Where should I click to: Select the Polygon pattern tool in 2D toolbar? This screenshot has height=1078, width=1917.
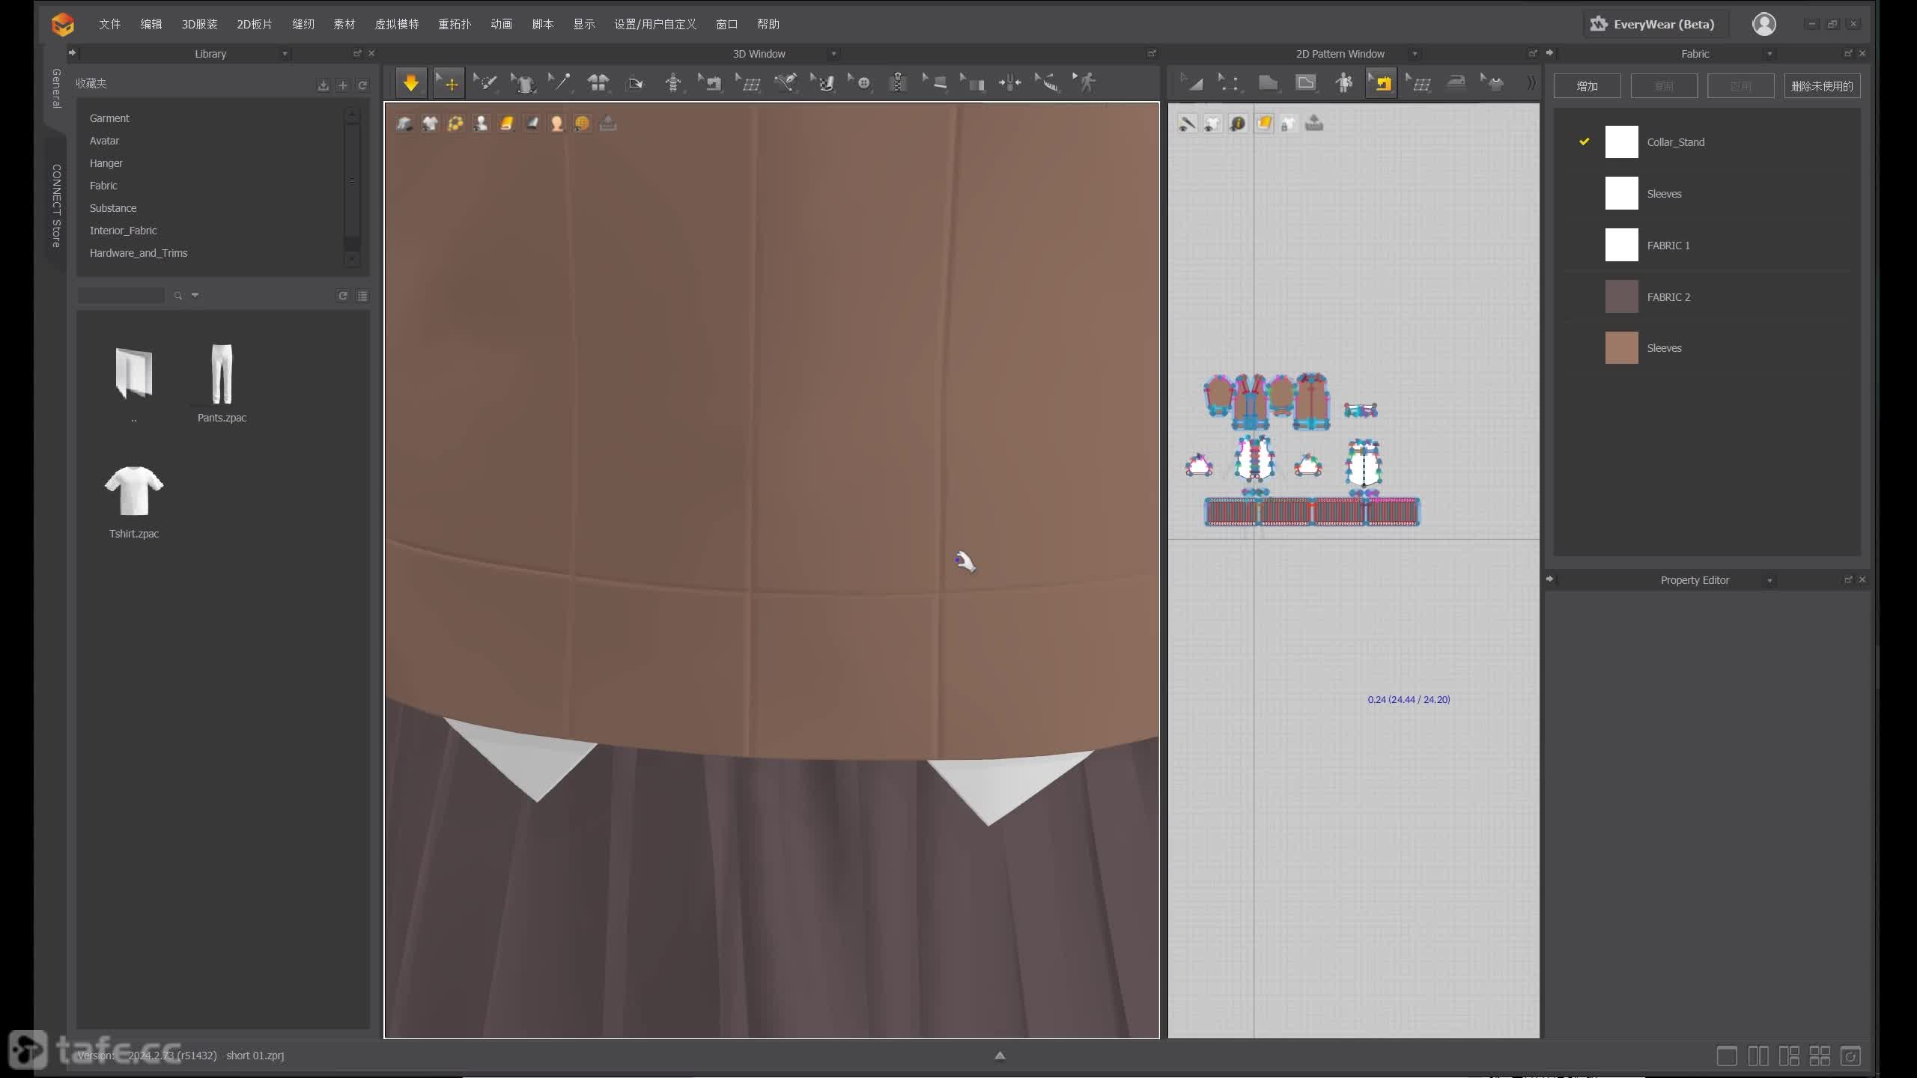point(1268,83)
